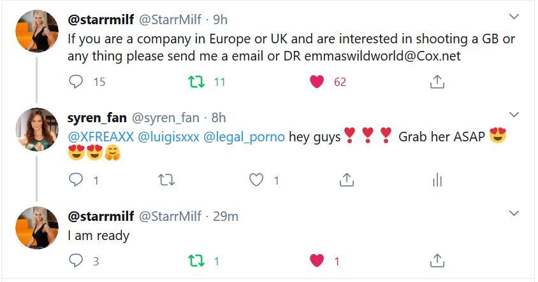The image size is (538, 282).
Task: Undo the retweet on the "I am ready" tweet
Action: click(196, 260)
